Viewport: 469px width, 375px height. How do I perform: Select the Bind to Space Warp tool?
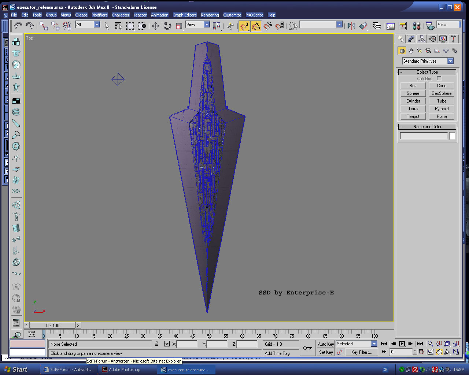[x=67, y=26]
